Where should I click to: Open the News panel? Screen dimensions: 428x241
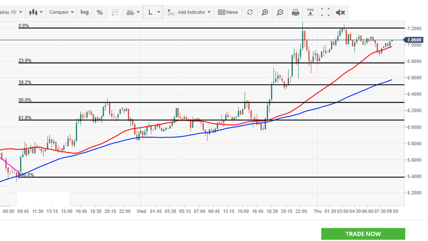tap(228, 12)
